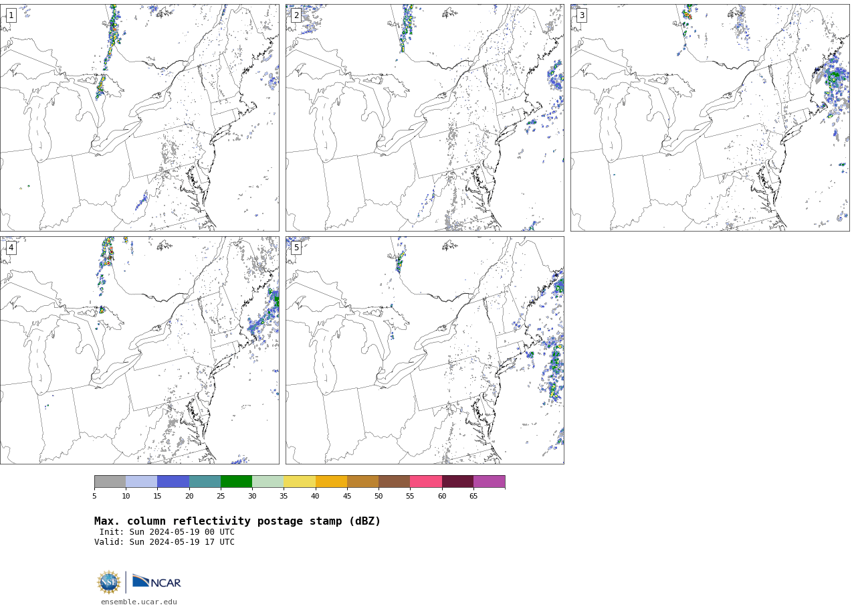The width and height of the screenshot is (856, 609).
Task: Click the light lavender 10-15 dBZ swatch
Action: pos(141,482)
